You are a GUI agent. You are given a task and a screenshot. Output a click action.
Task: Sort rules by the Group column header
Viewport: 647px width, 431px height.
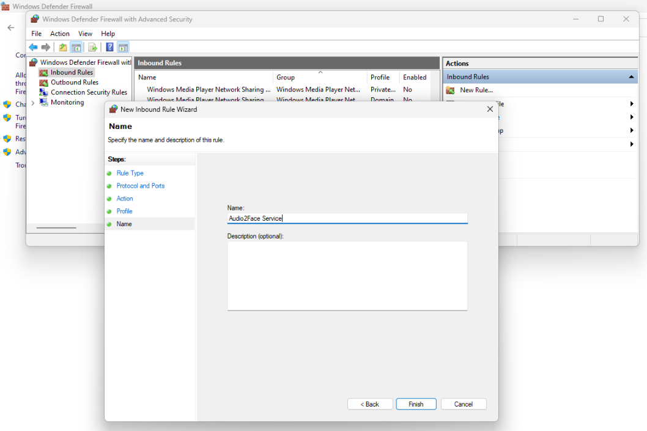[320, 78]
